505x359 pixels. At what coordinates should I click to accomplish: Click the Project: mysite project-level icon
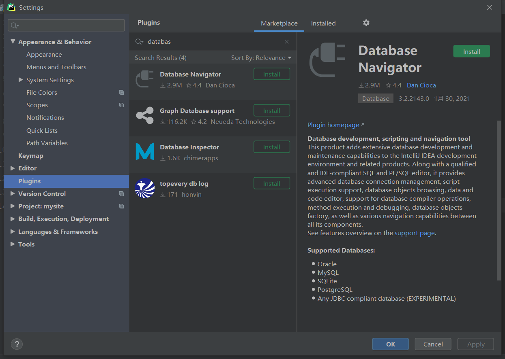(x=121, y=206)
